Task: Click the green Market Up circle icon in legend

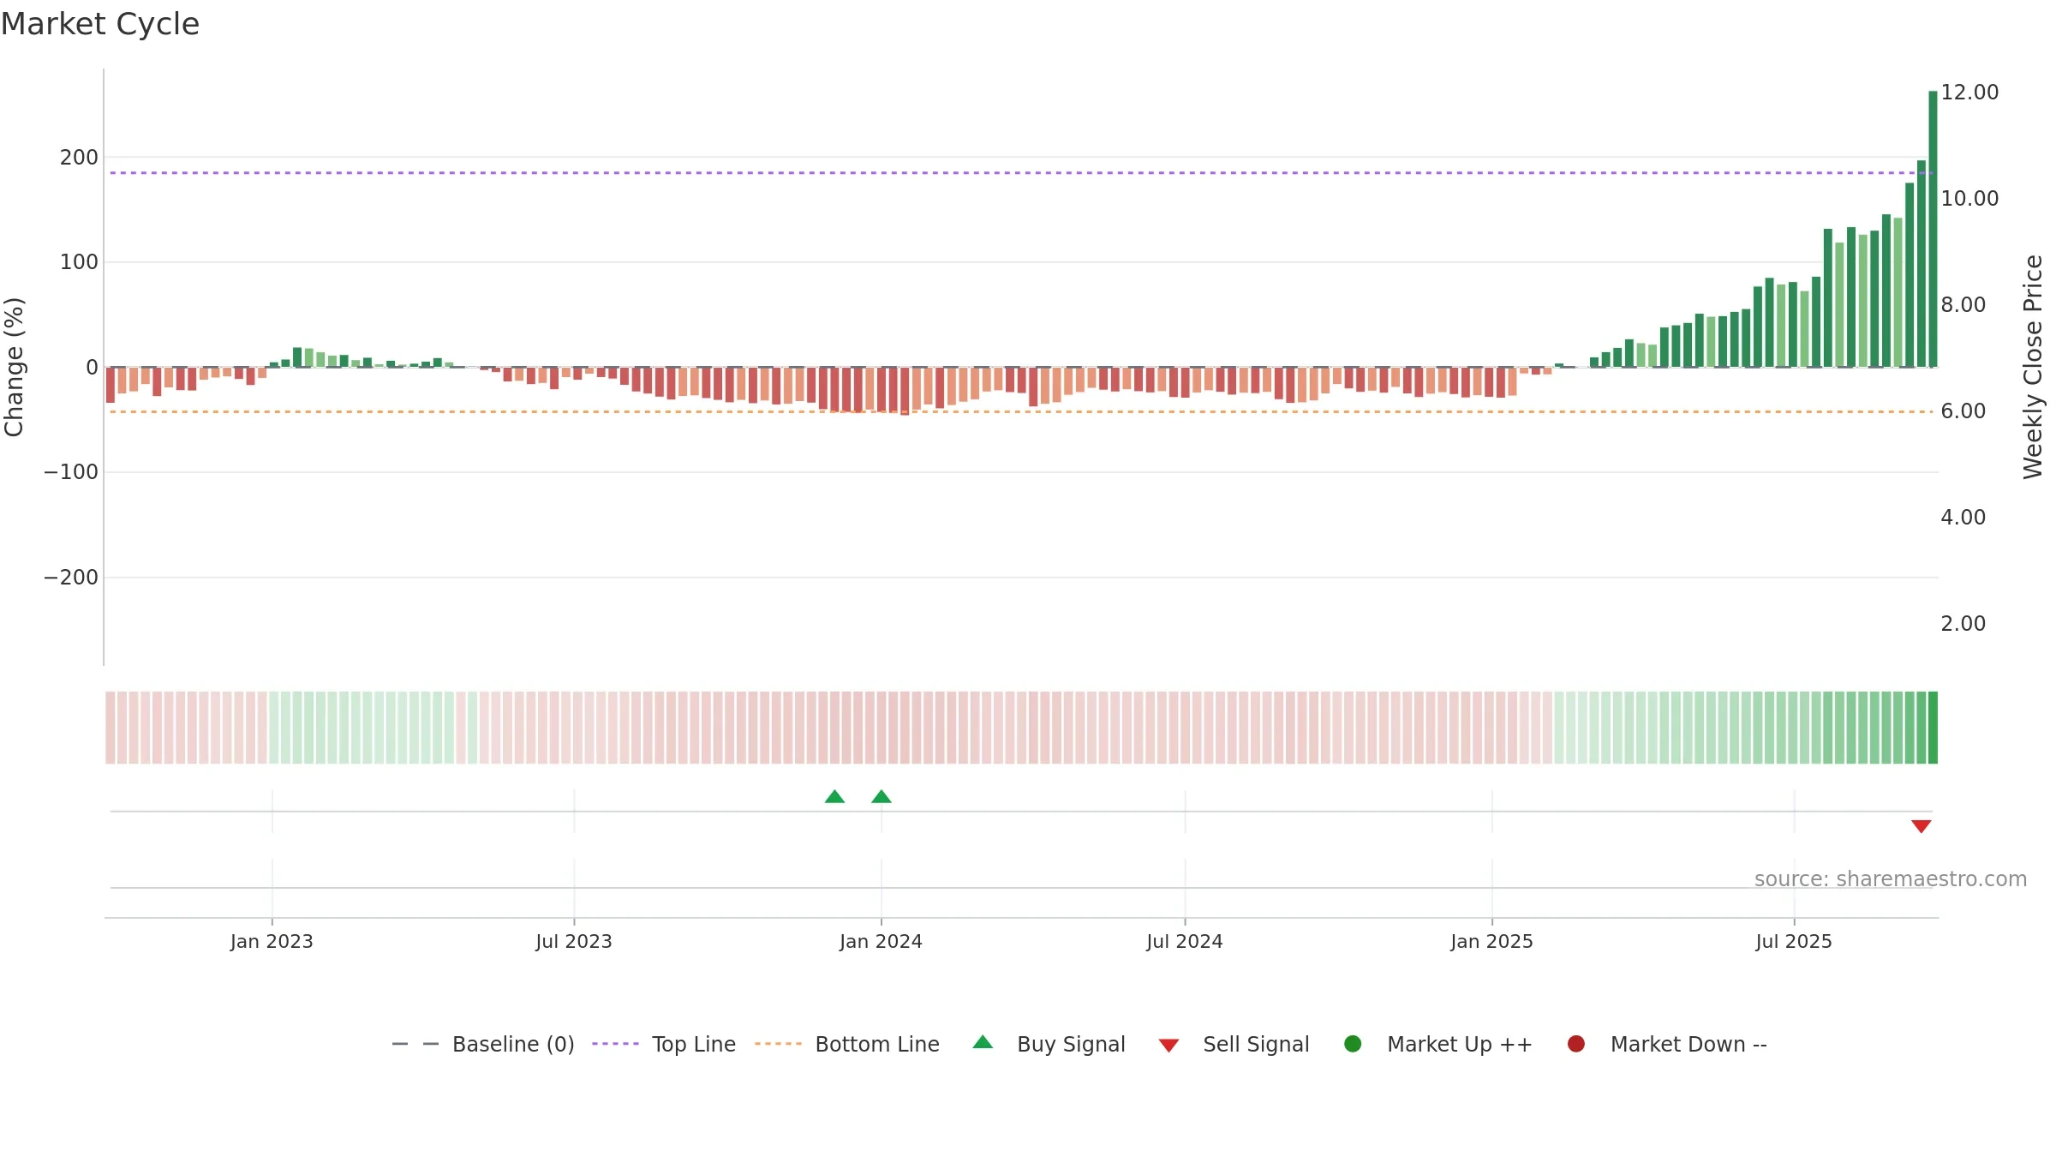Action: click(1353, 1044)
